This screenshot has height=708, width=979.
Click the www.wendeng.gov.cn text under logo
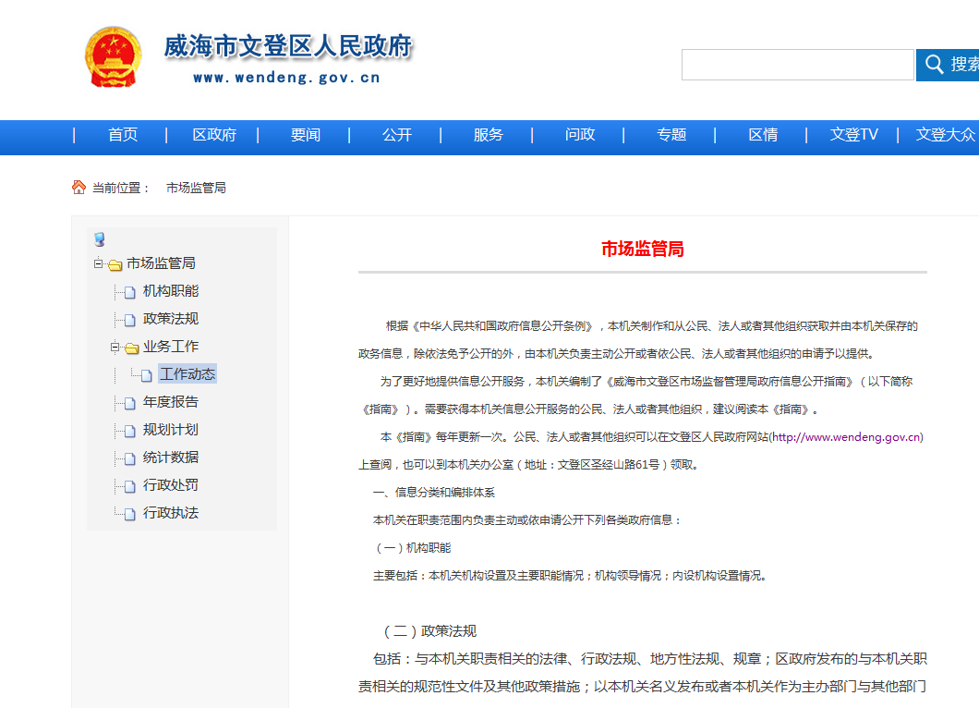[x=286, y=79]
